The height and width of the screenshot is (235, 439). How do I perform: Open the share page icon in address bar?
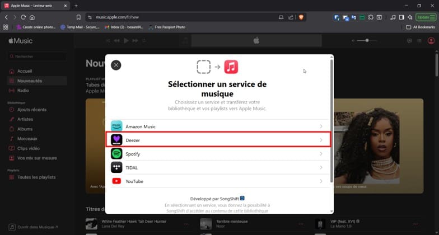click(x=291, y=17)
